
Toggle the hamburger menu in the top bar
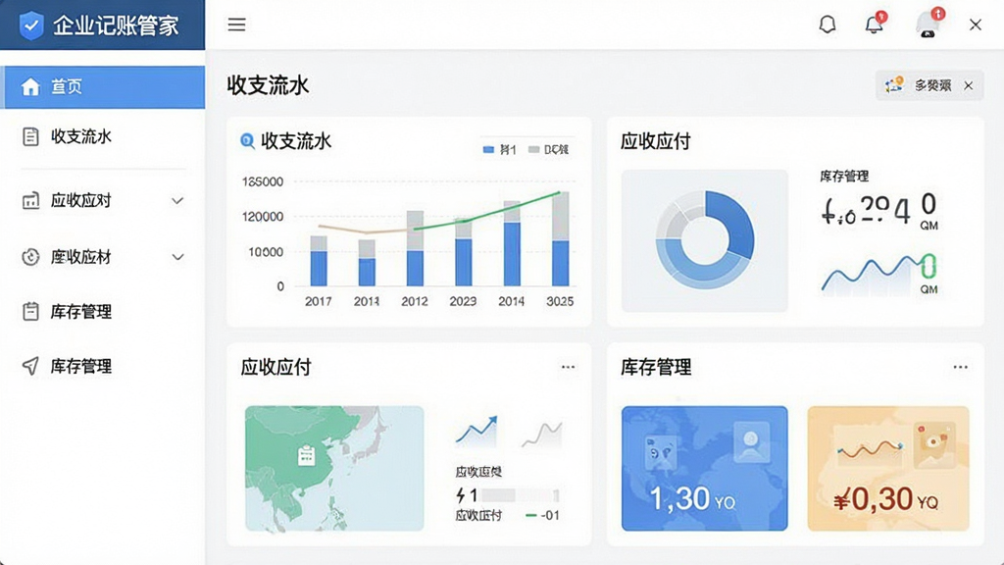tap(237, 25)
